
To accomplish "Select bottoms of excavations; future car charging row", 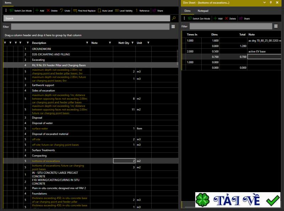I will pyautogui.click(x=91, y=167).
